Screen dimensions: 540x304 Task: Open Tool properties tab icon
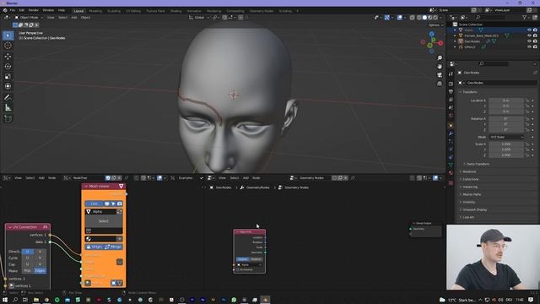[x=451, y=74]
